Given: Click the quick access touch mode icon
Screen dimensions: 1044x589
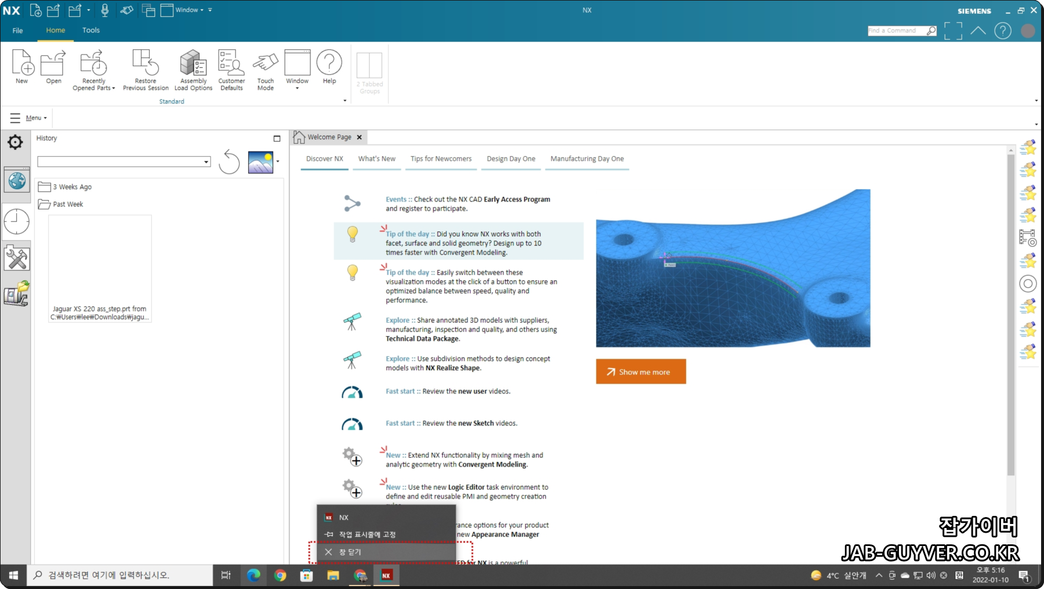Looking at the screenshot, I should [126, 10].
